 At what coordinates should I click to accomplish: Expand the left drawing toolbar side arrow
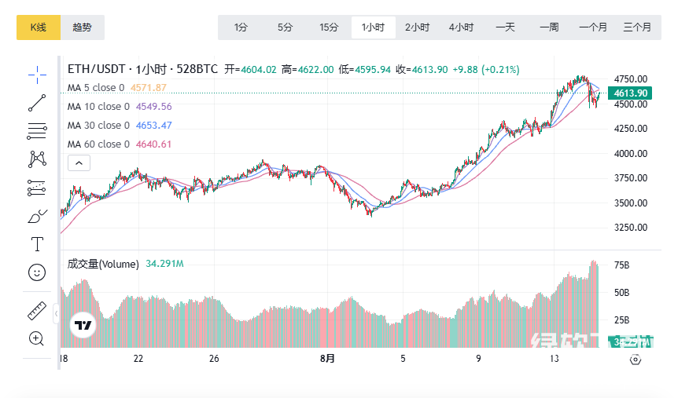[x=56, y=313]
